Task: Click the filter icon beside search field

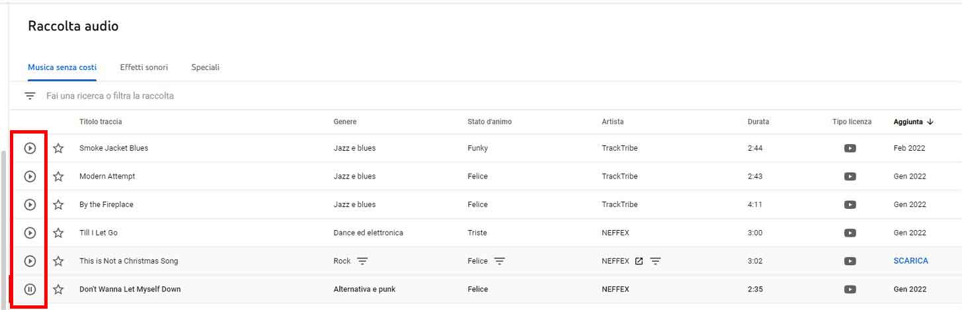Action: click(30, 96)
